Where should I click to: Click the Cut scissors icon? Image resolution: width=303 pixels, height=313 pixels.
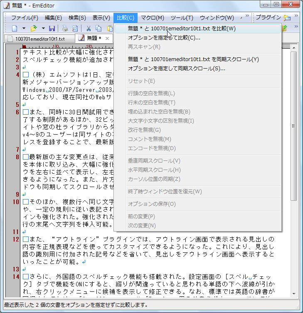(89, 28)
